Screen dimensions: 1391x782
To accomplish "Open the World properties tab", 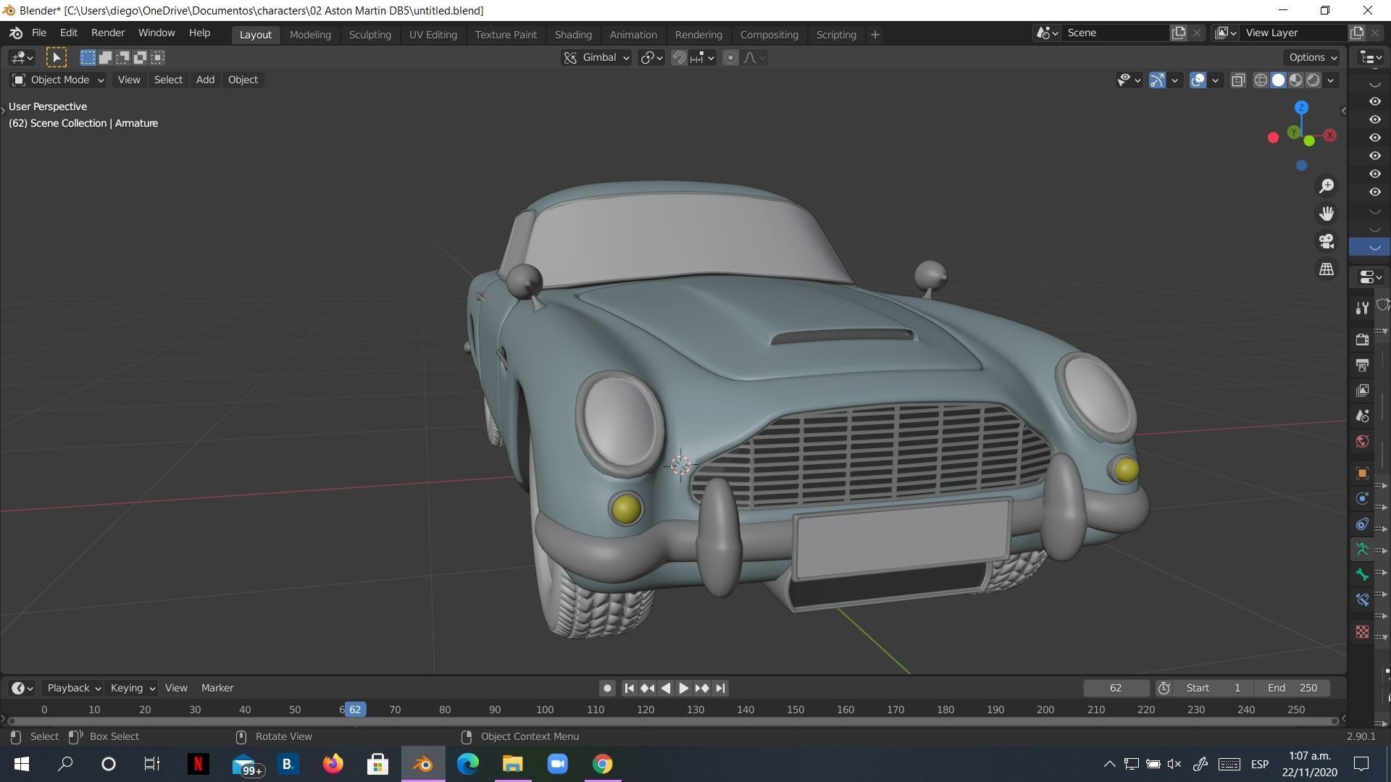I will 1362,442.
